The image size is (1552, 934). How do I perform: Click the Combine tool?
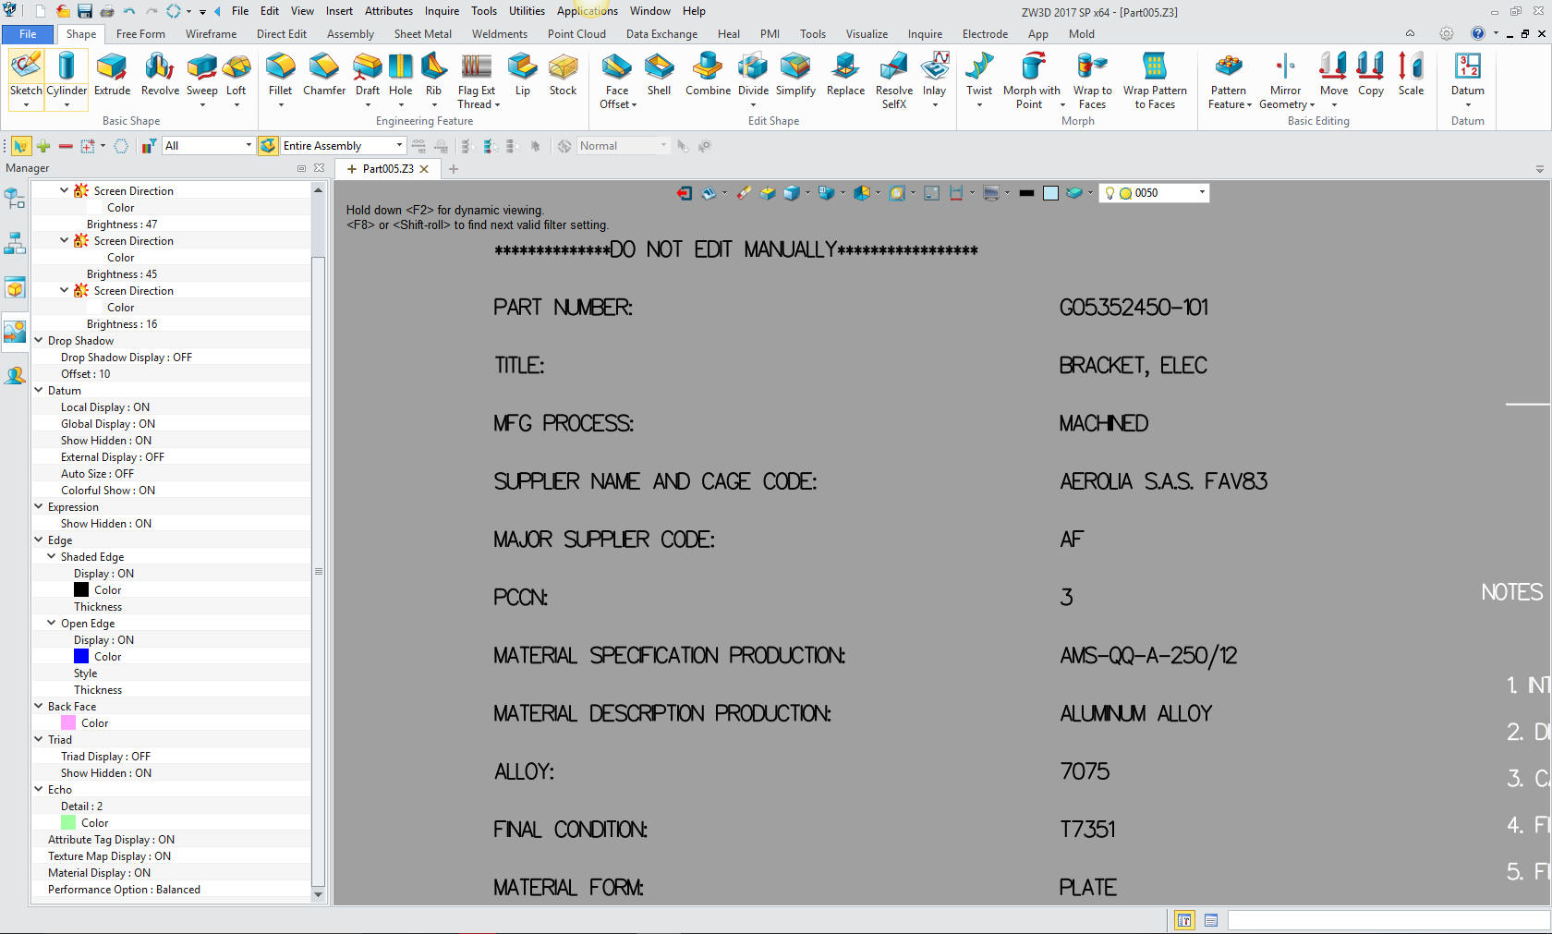coord(708,74)
